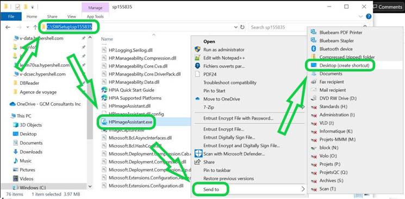Send to Desktop (create shortcut)
405x199 pixels.
tap(344, 66)
